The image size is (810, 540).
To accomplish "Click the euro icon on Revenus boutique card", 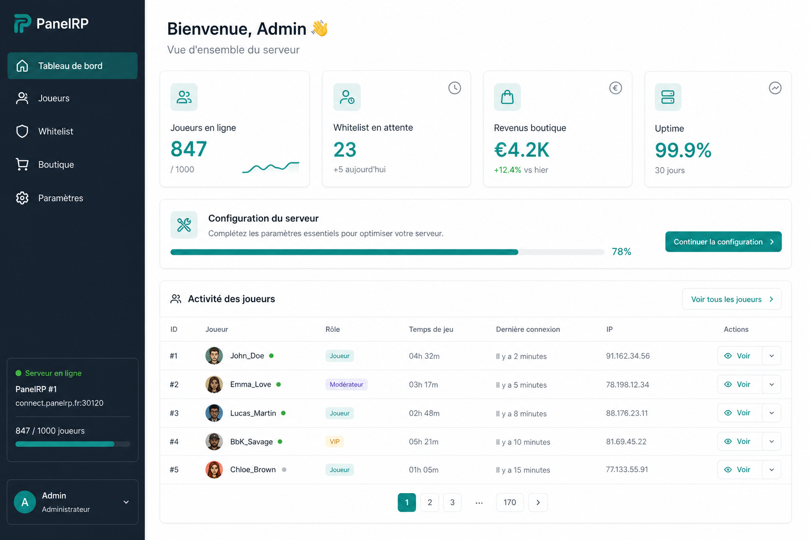I will [x=615, y=88].
